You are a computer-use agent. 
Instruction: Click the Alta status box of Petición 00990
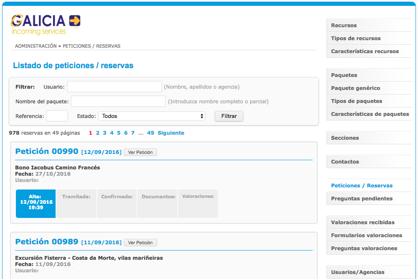click(x=36, y=204)
